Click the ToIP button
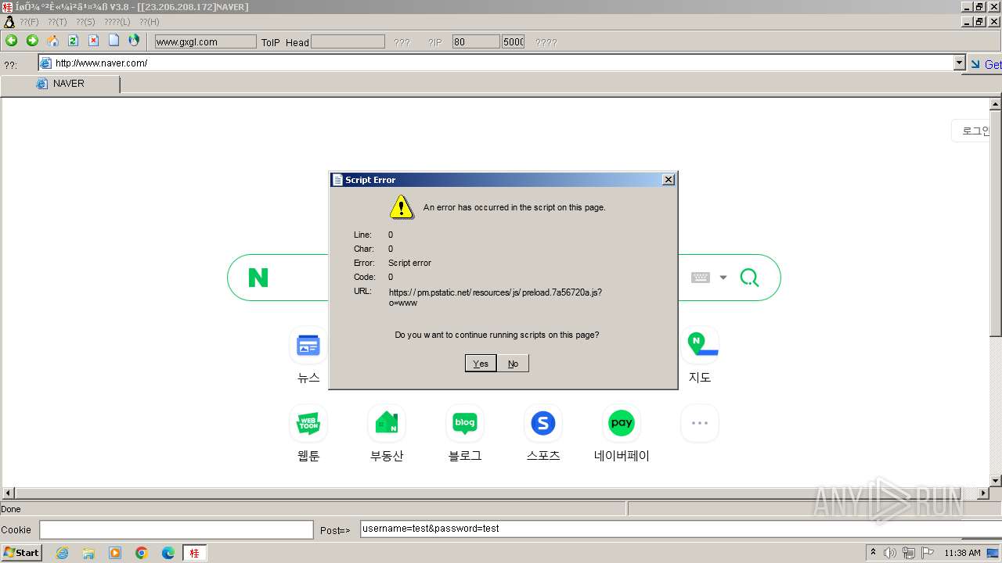The height and width of the screenshot is (563, 1002). (270, 42)
